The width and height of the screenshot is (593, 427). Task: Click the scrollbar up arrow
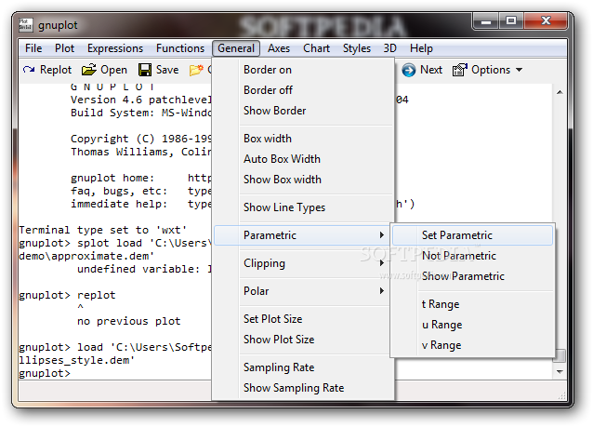pos(560,92)
